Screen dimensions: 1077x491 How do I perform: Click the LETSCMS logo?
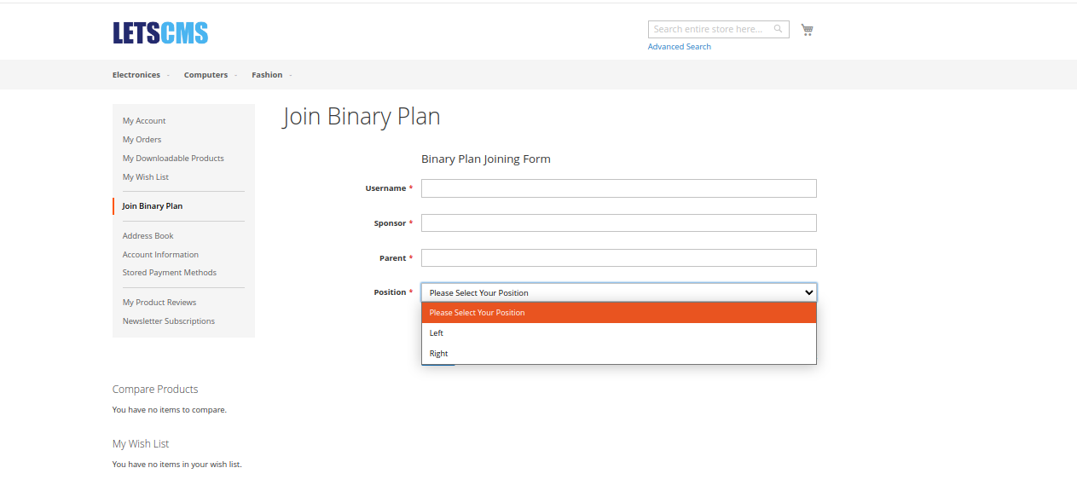(160, 33)
